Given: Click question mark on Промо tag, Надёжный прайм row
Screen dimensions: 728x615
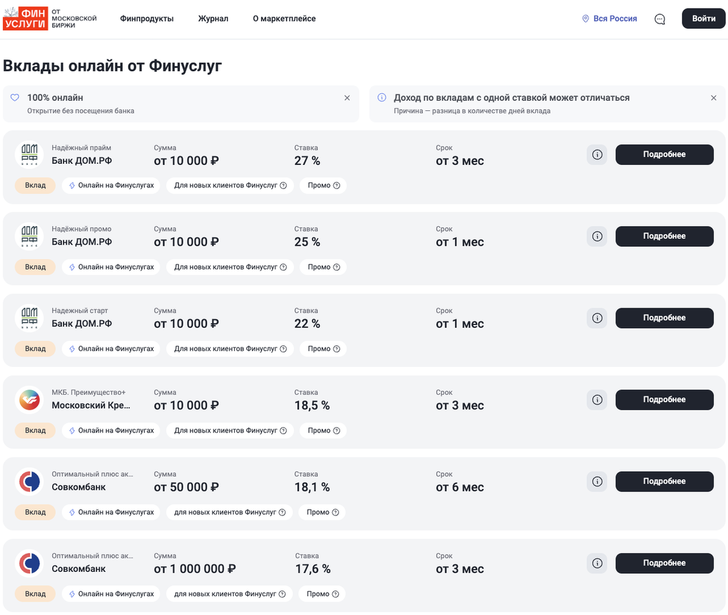Looking at the screenshot, I should (x=337, y=186).
